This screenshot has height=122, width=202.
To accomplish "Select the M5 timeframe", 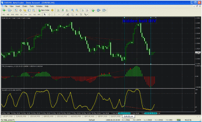I will 8,15.
